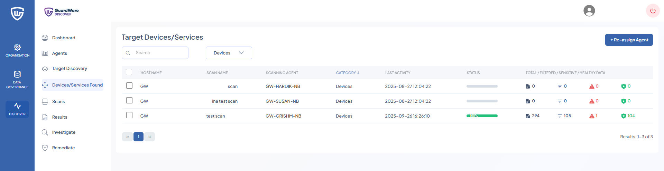Viewport: 664px width, 171px height.
Task: Toggle the select-all checkbox in table header
Action: [129, 72]
